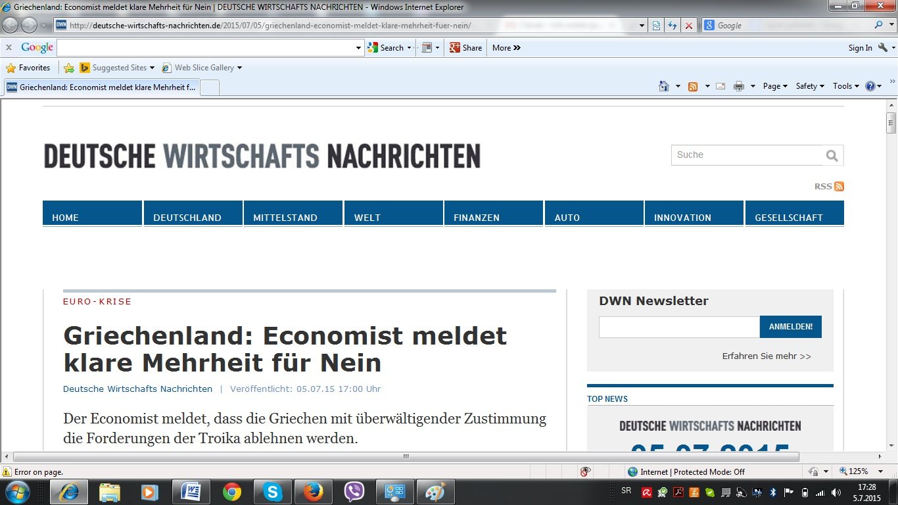Open the Page menu
This screenshot has height=505, width=898.
(775, 86)
